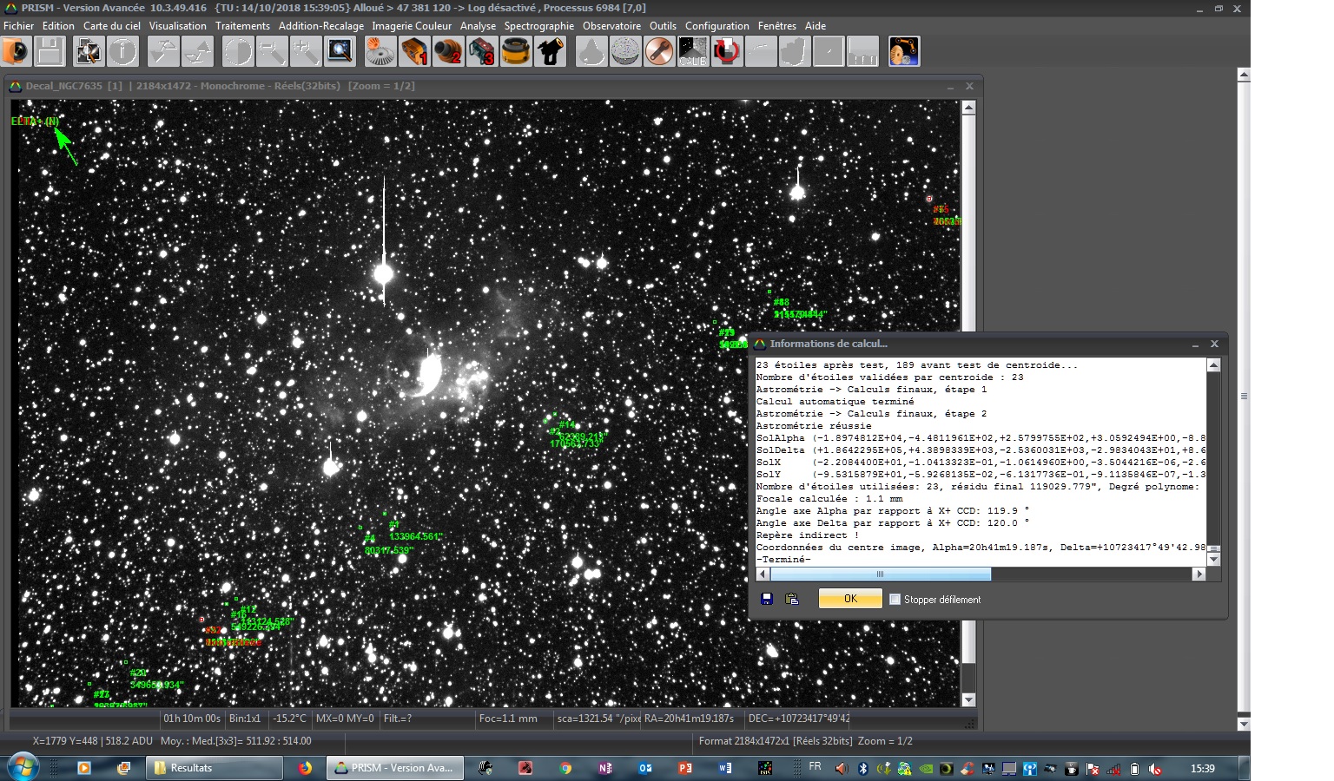Open the Traitements menu
The width and height of the screenshot is (1334, 781).
pyautogui.click(x=242, y=26)
